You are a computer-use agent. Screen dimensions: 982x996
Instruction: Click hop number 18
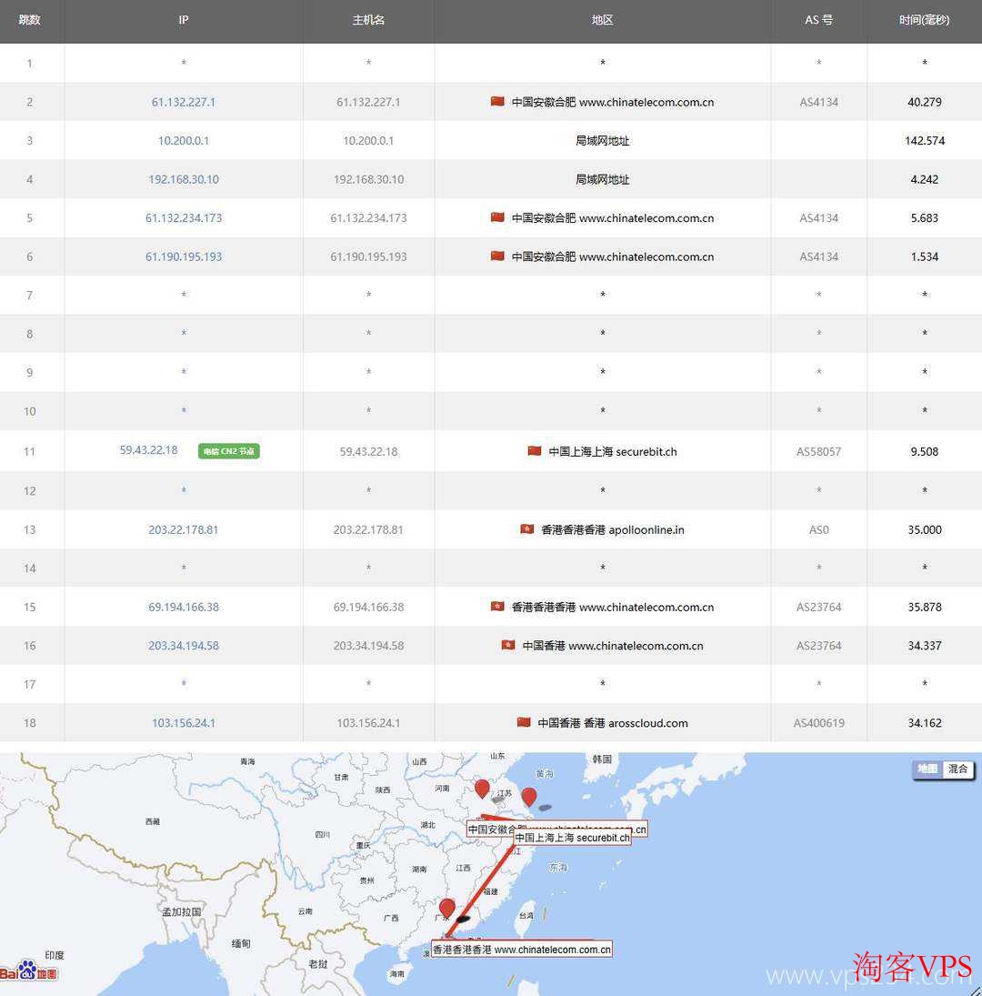(30, 723)
